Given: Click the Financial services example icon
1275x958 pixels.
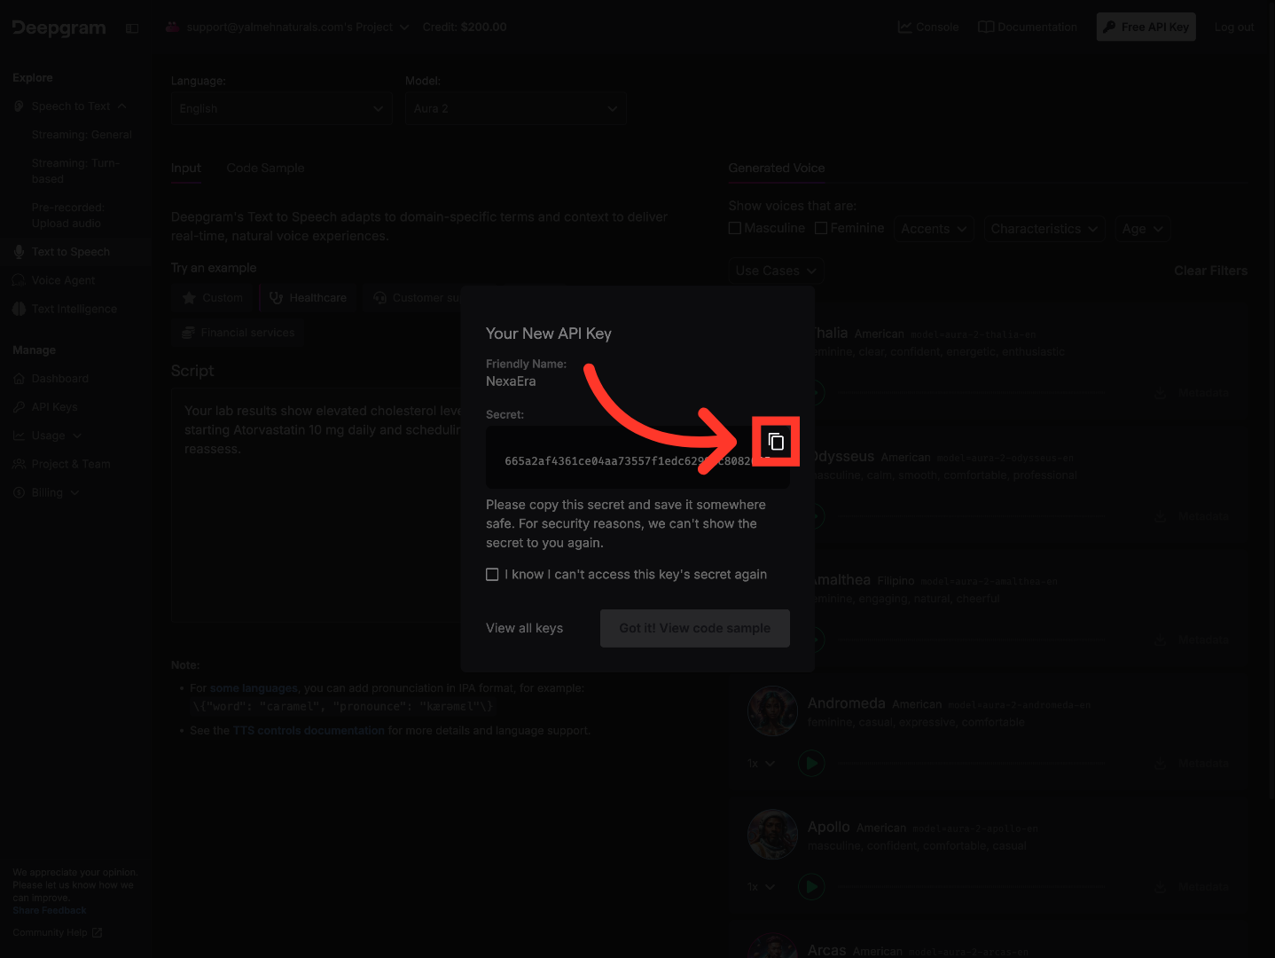Looking at the screenshot, I should [x=188, y=333].
